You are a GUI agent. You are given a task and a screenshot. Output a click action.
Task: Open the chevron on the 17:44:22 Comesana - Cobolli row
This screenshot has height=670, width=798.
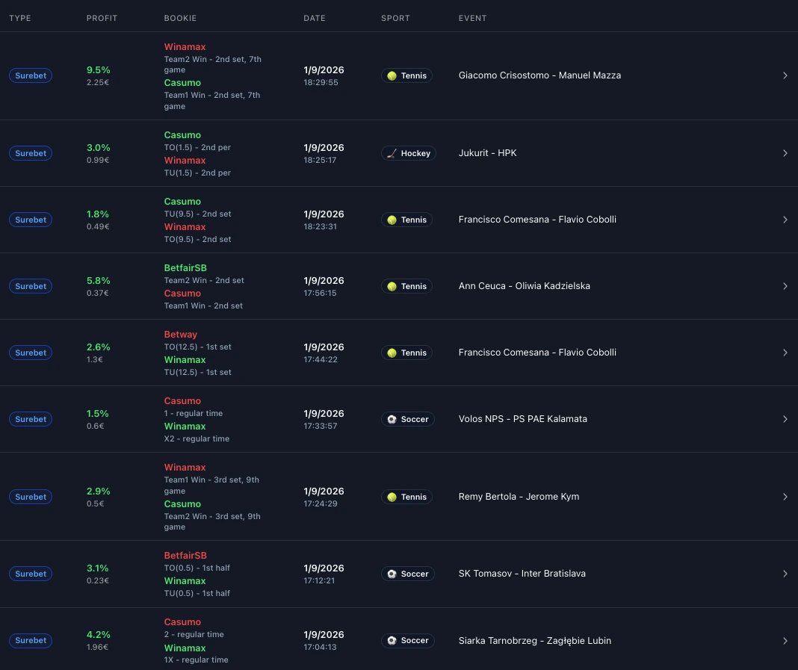pos(785,353)
